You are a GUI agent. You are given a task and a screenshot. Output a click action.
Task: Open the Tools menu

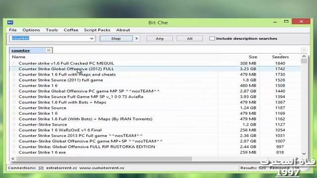[x=52, y=30]
